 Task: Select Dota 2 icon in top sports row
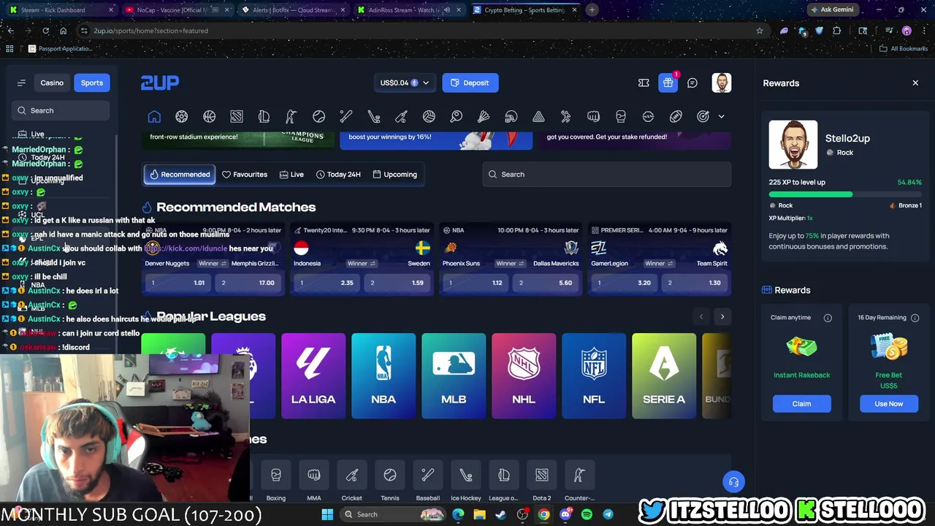pos(237,117)
